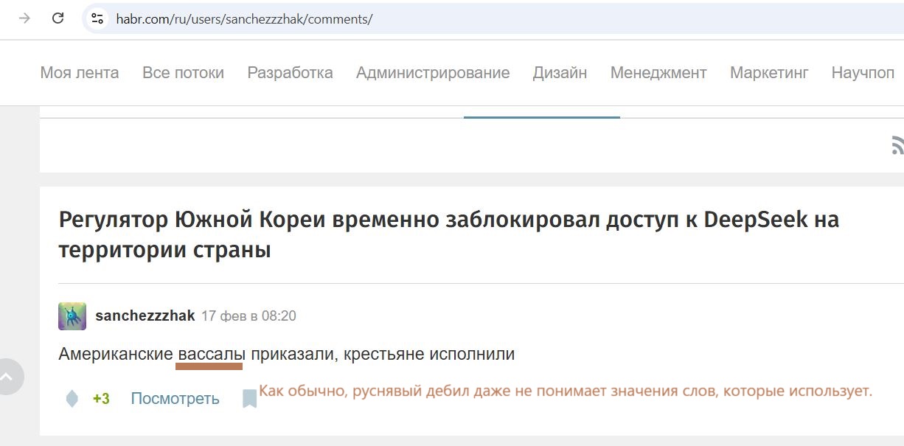Viewport: 904px width, 446px height.
Task: Open the Моя лента feed
Action: click(x=79, y=73)
